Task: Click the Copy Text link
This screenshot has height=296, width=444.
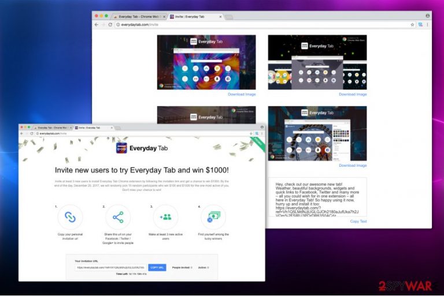Action: pyautogui.click(x=358, y=222)
